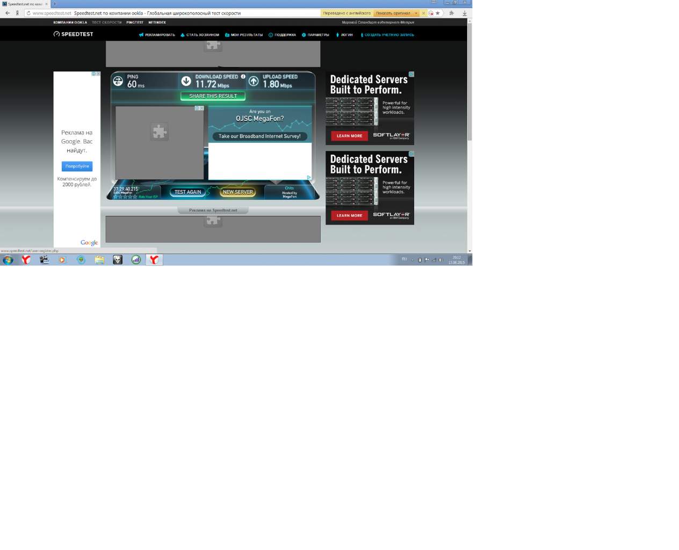679x550 pixels.
Task: Select the Speedtest.net browser tab
Action: coord(25,4)
